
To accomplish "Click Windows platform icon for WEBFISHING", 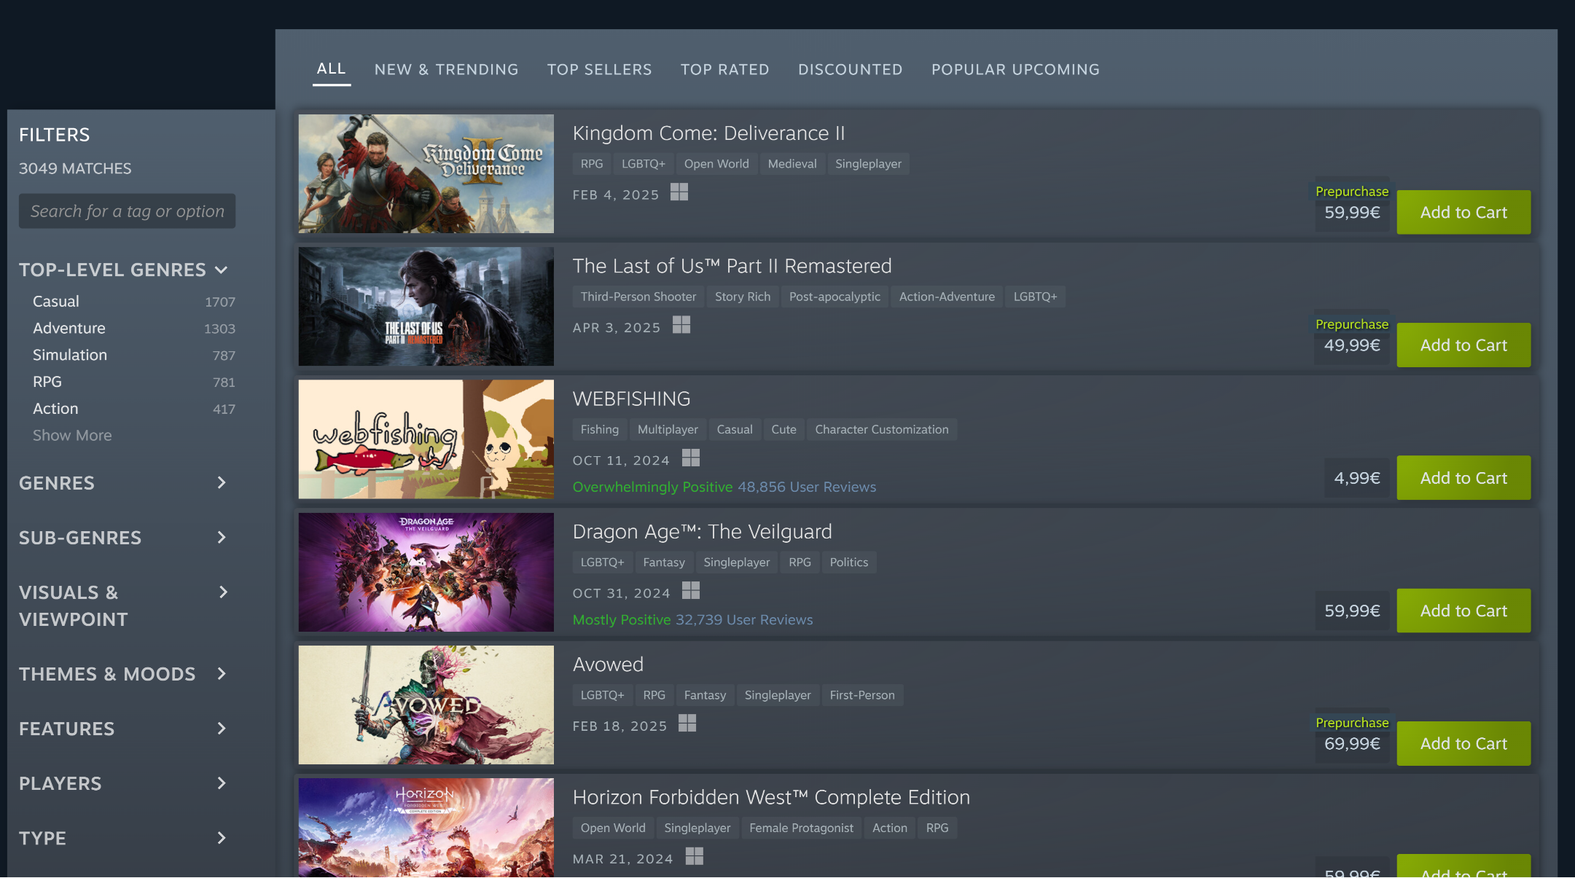I will click(691, 458).
